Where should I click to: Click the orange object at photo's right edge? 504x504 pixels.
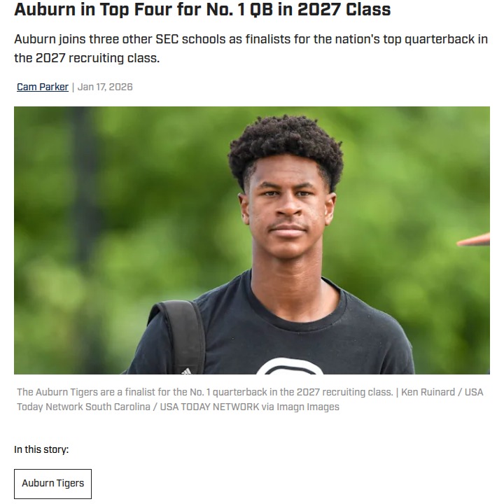473,240
